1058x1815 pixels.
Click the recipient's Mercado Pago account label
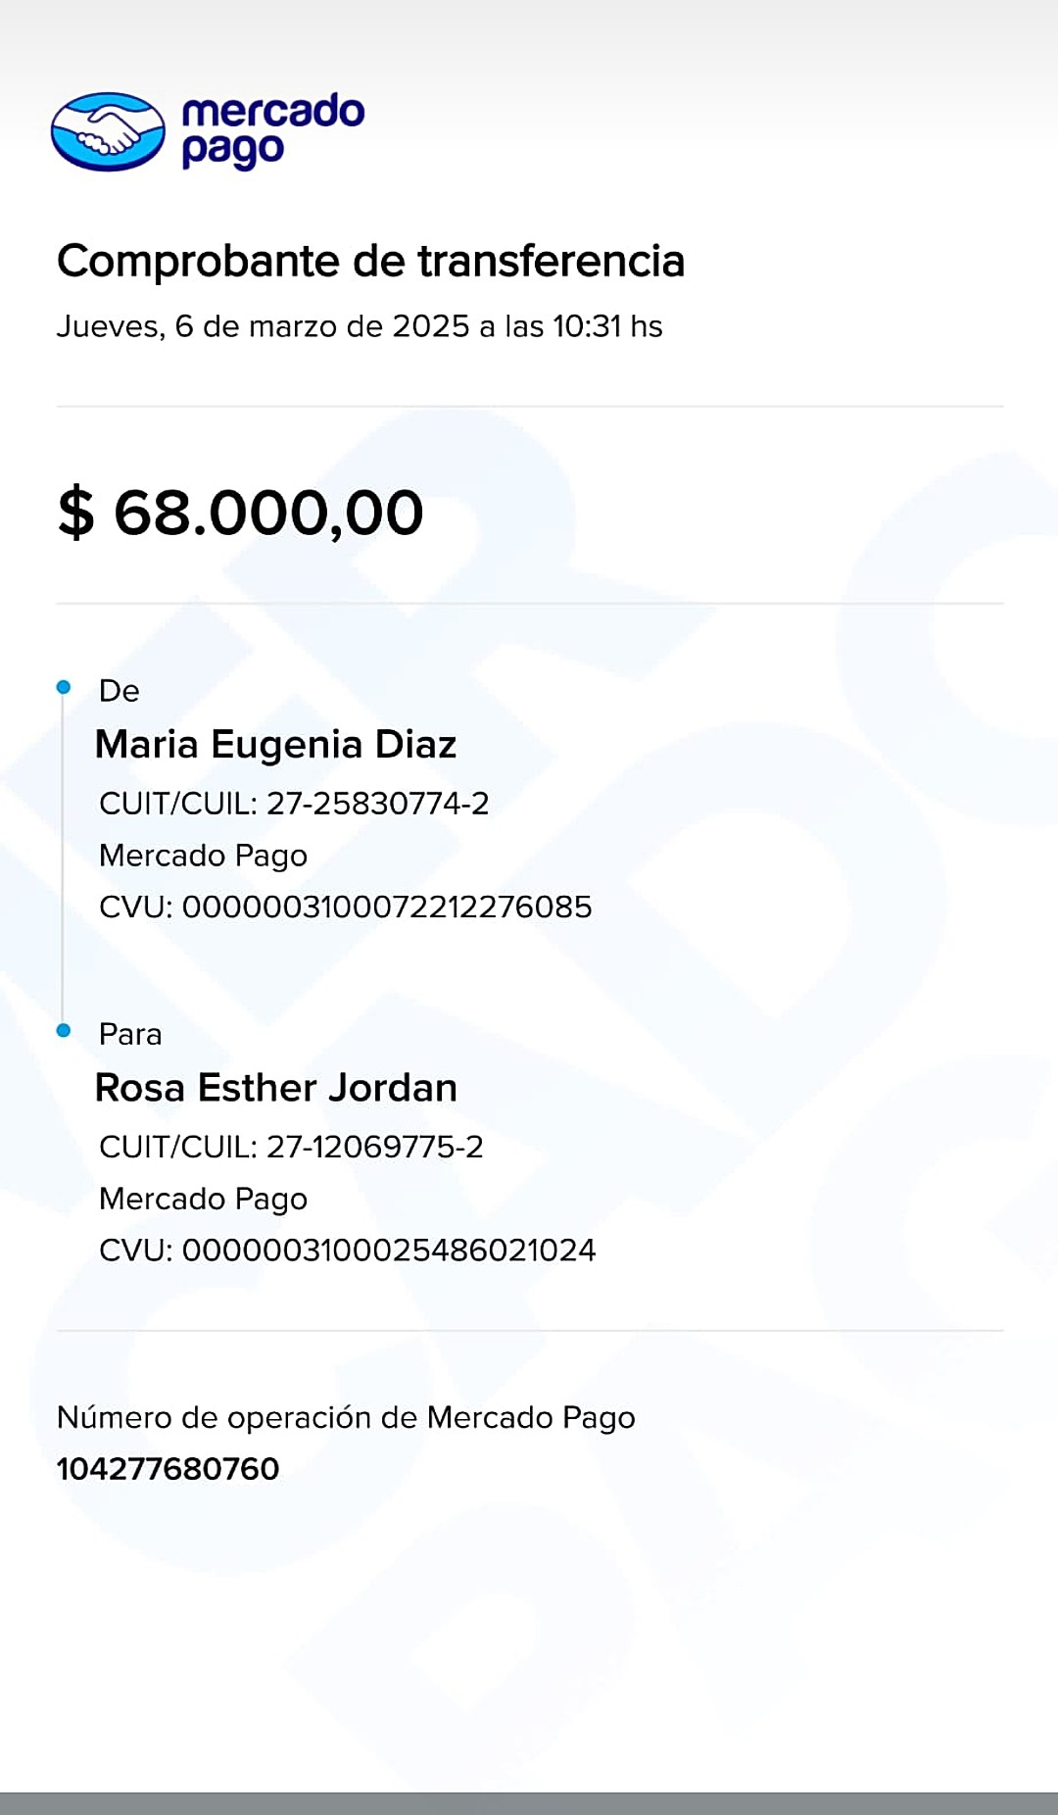pos(203,1199)
